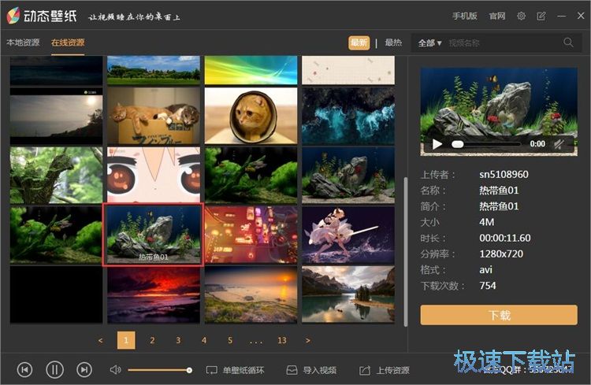Toggle 单壁纸循环 loop mode

[x=235, y=370]
